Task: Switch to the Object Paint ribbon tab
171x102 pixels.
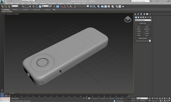Action: pos(37,10)
